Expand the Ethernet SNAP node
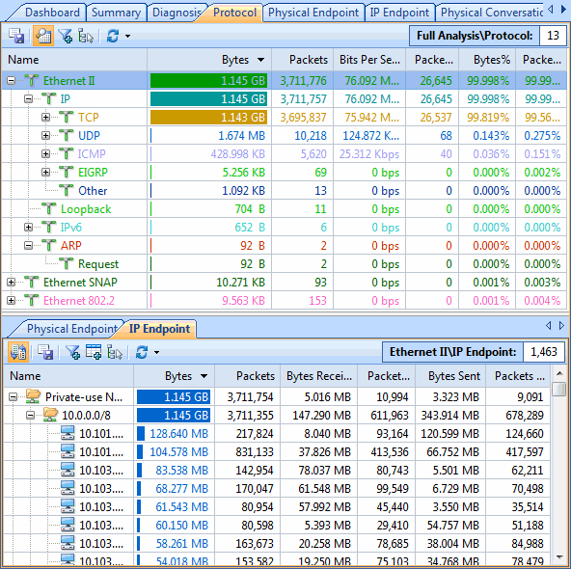The height and width of the screenshot is (569, 571). tap(11, 283)
